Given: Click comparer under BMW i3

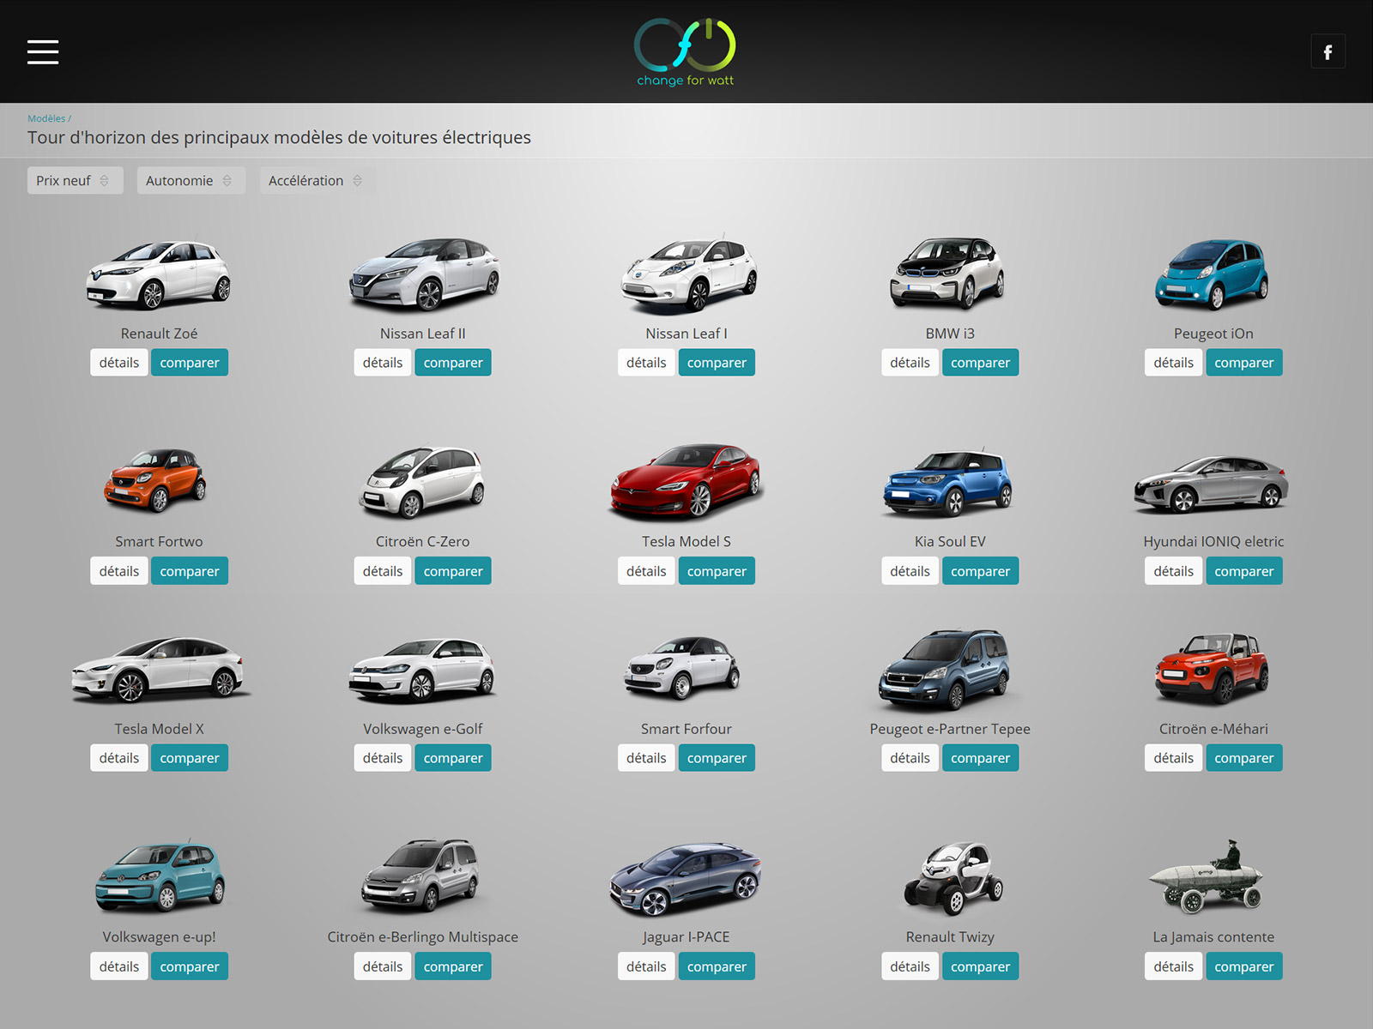Looking at the screenshot, I should [980, 363].
